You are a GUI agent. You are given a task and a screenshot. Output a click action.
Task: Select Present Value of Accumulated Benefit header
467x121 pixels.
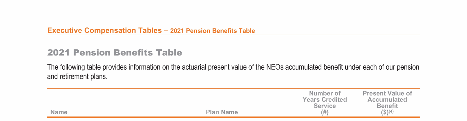(387, 103)
